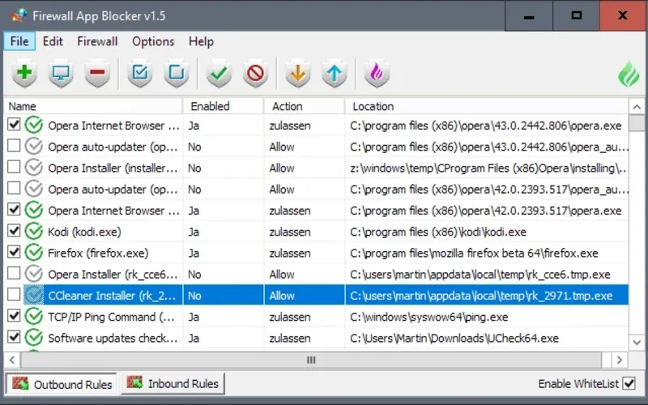
Task: Open the Options menu
Action: point(153,41)
